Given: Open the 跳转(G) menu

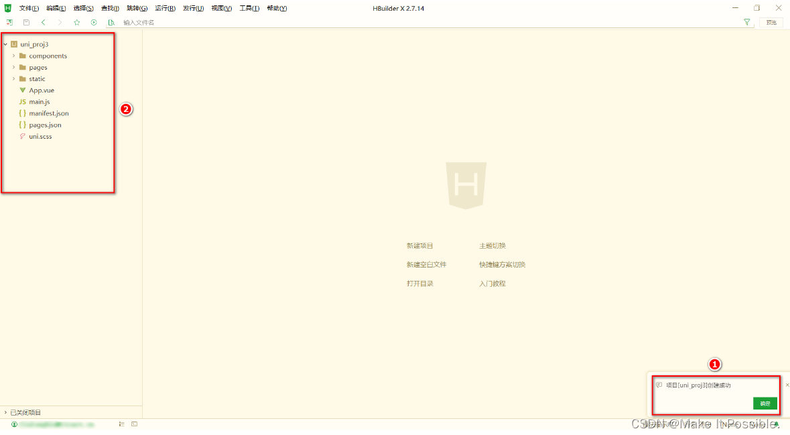Looking at the screenshot, I should (137, 9).
